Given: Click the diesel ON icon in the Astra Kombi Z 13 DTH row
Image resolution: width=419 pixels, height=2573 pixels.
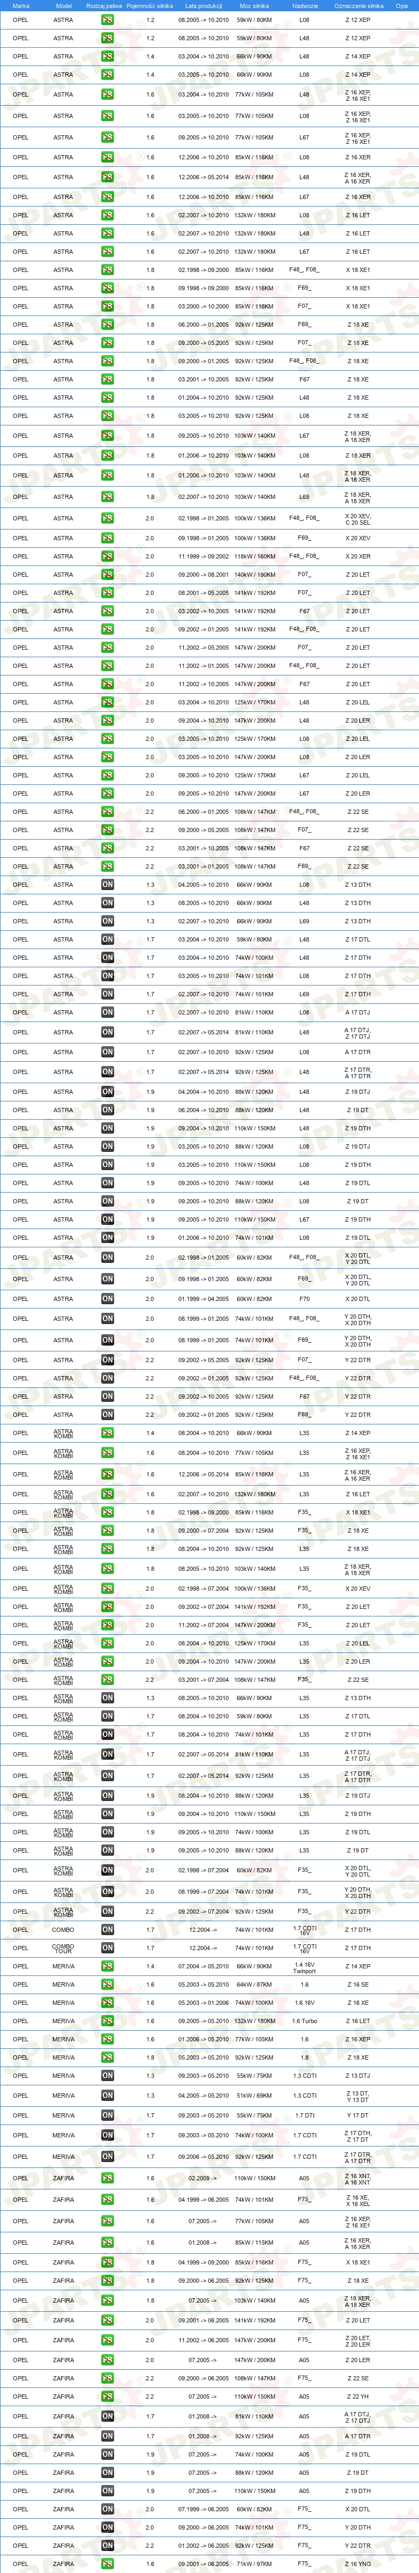Looking at the screenshot, I should point(108,1698).
